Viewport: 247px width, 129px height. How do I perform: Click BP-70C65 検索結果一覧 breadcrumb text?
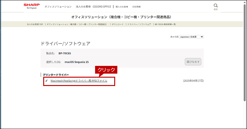[x=165, y=24]
